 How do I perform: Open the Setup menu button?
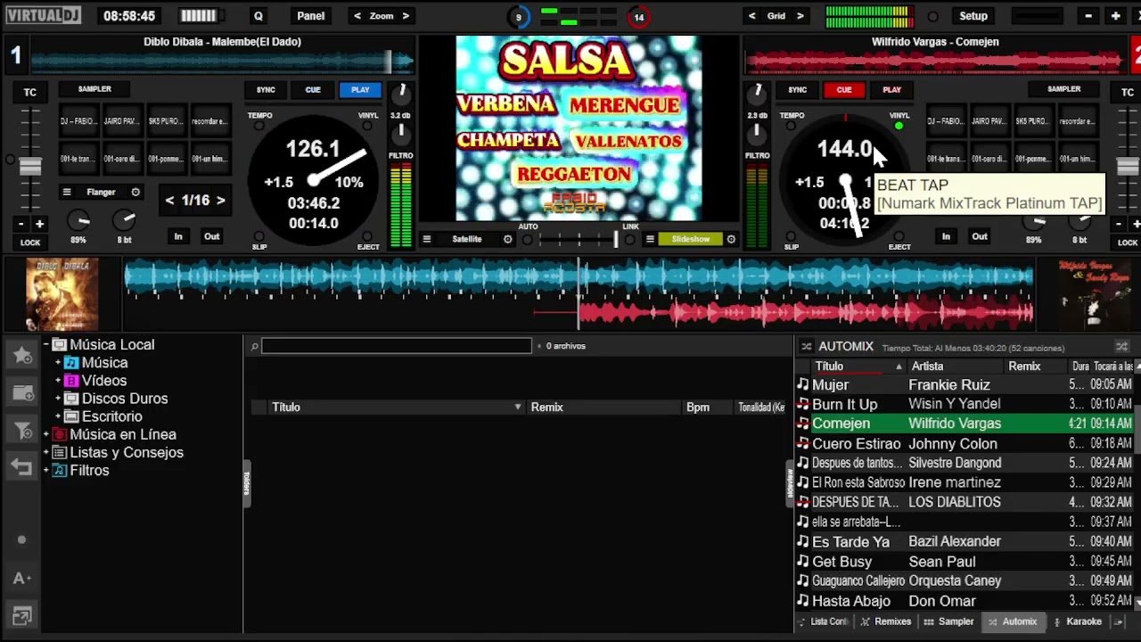pyautogui.click(x=973, y=16)
